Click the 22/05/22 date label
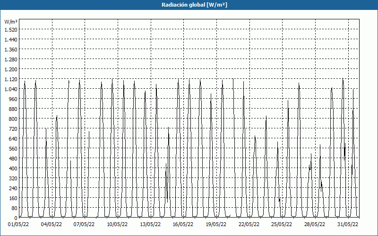378x236 pixels. tap(249, 224)
